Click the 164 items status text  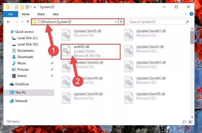click(x=13, y=121)
